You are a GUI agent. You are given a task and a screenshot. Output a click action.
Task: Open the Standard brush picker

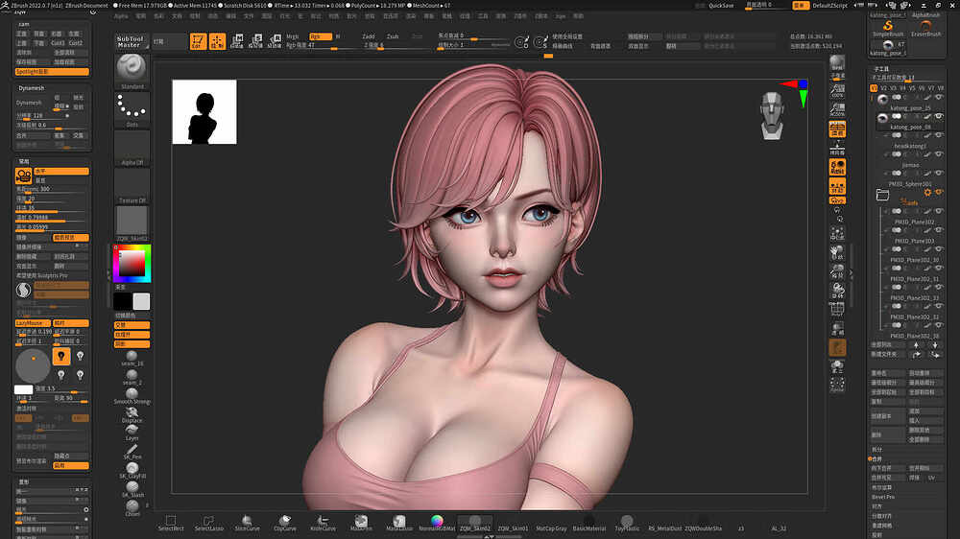pos(132,72)
